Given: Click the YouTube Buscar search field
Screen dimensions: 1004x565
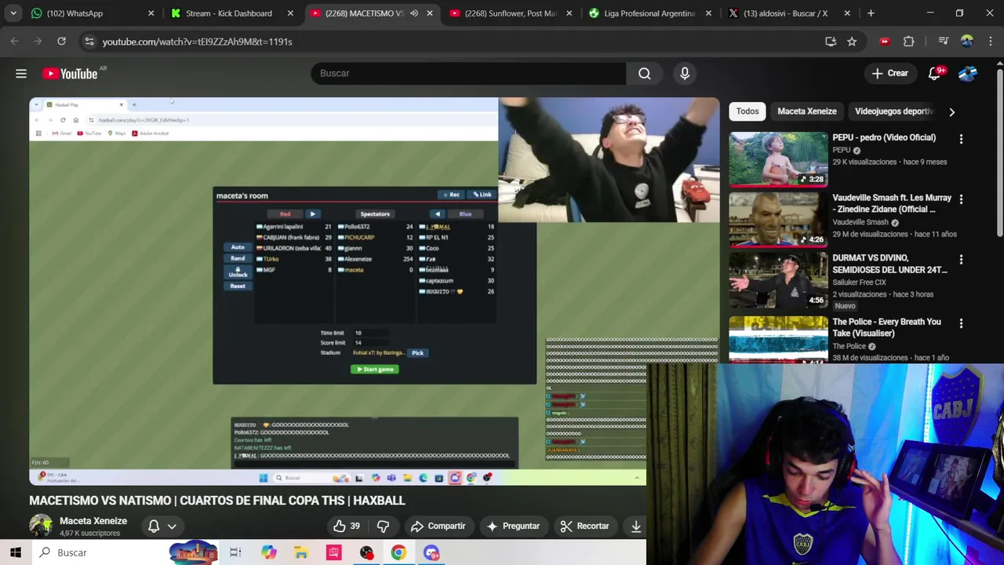Looking at the screenshot, I should 468,73.
